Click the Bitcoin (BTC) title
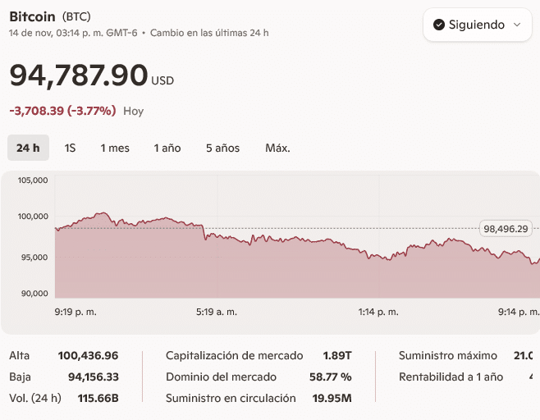The height and width of the screenshot is (420, 540). (x=50, y=16)
